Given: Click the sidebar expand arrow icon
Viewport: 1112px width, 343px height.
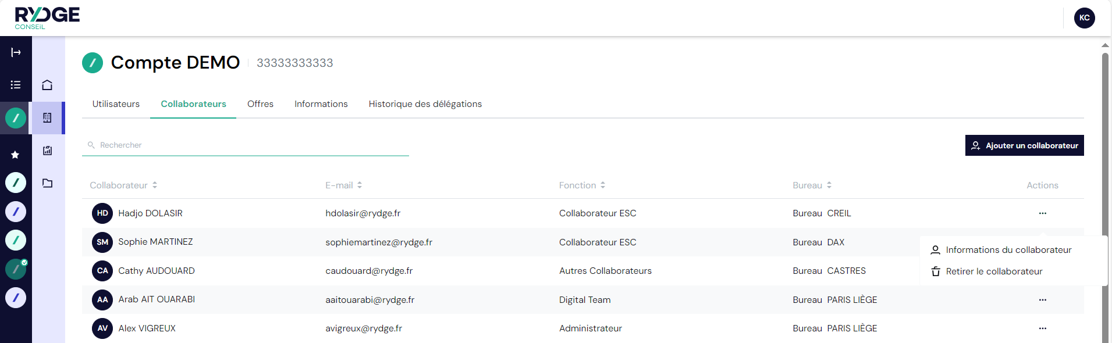Looking at the screenshot, I should pyautogui.click(x=16, y=52).
